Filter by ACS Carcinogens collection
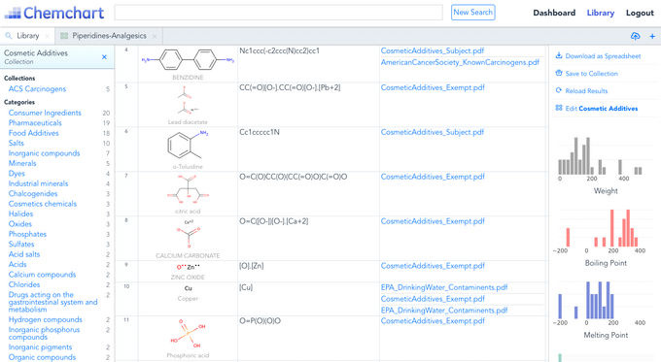This screenshot has width=661, height=362. point(37,89)
